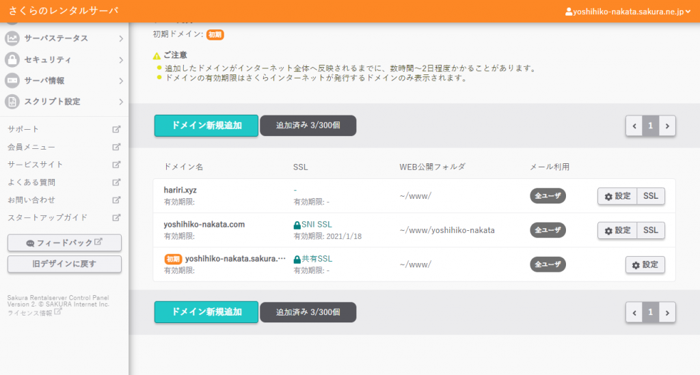Image resolution: width=700 pixels, height=375 pixels.
Task: Expand the サーバステータス chevron
Action: pyautogui.click(x=121, y=39)
